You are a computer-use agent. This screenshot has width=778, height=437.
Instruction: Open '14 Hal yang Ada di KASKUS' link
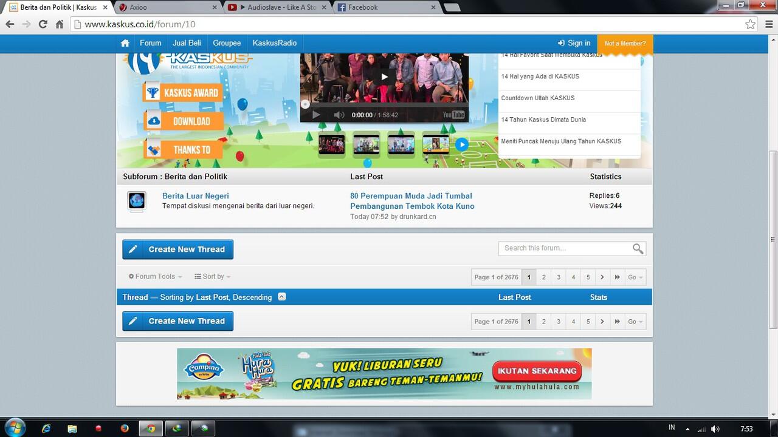(540, 76)
